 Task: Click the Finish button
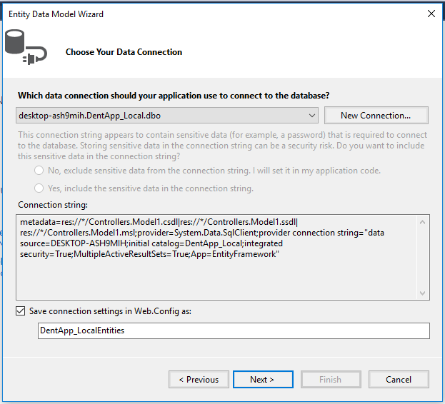point(330,380)
